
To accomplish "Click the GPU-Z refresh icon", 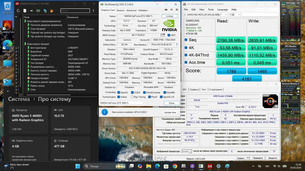I will tap(171, 10).
